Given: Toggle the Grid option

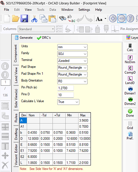Looking at the screenshot, I should 130,125.
